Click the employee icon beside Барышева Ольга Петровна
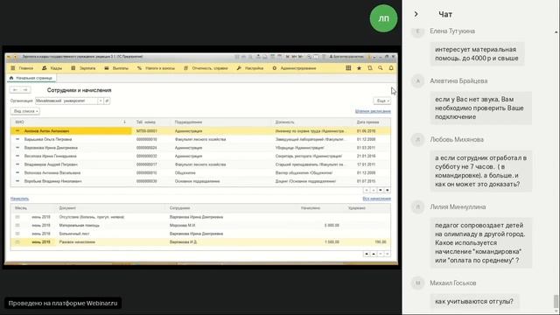560x315 pixels. pos(17,139)
